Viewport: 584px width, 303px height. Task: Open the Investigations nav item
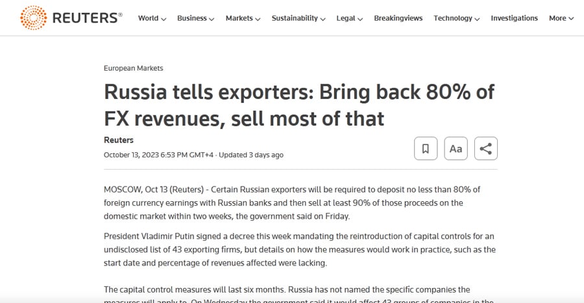tap(515, 18)
